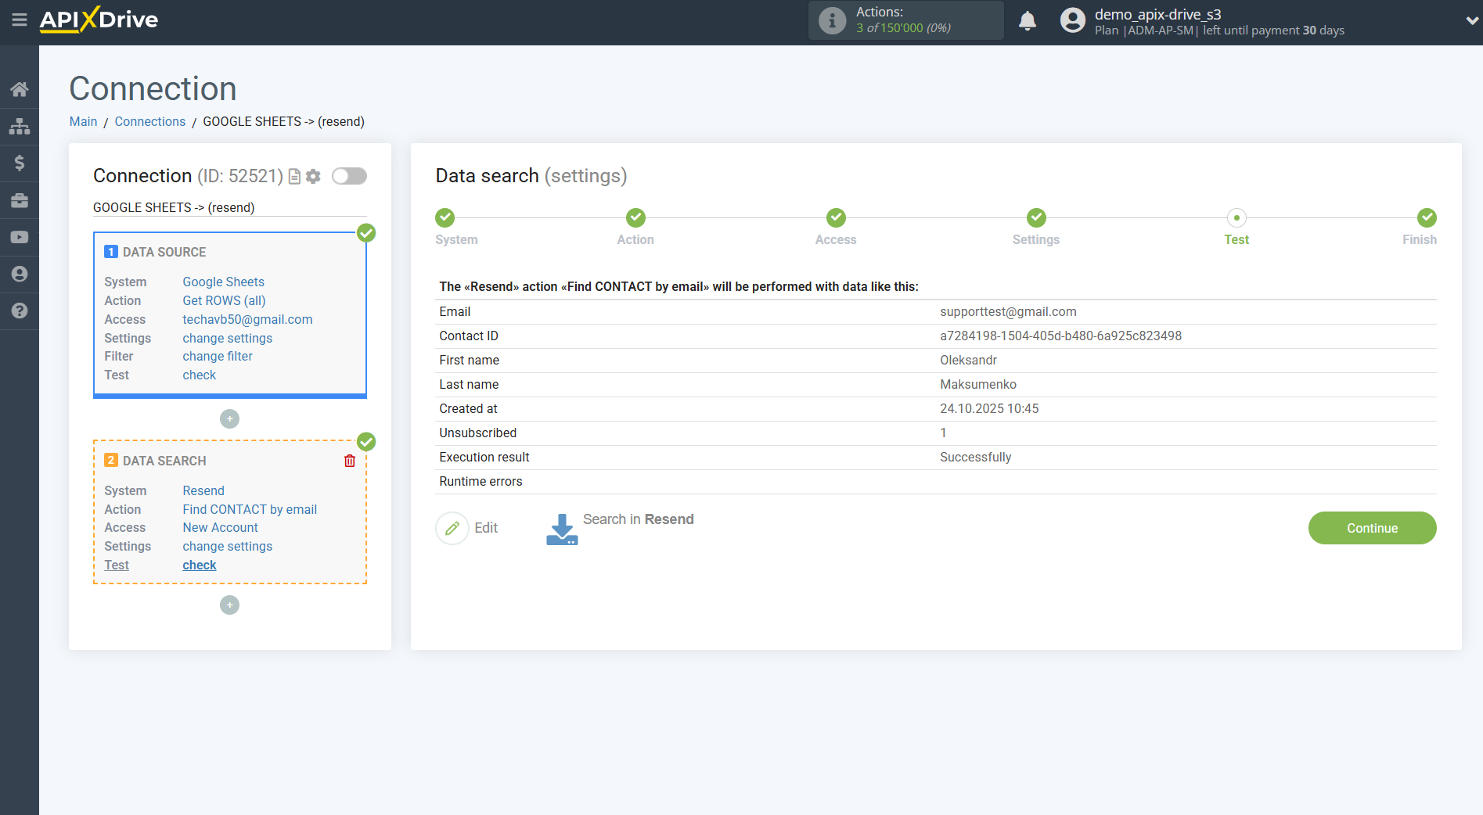The image size is (1483, 815).
Task: Open connections sitemap icon in sidebar
Action: point(20,126)
